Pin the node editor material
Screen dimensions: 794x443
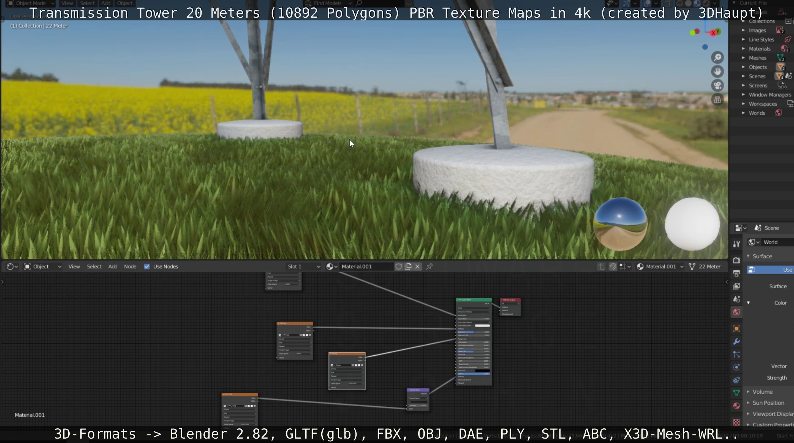pos(429,266)
